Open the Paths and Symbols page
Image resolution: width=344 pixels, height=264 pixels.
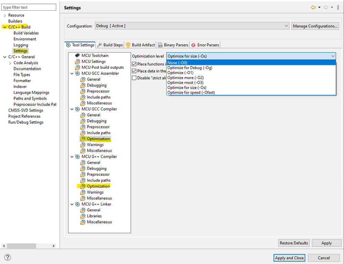pos(30,99)
